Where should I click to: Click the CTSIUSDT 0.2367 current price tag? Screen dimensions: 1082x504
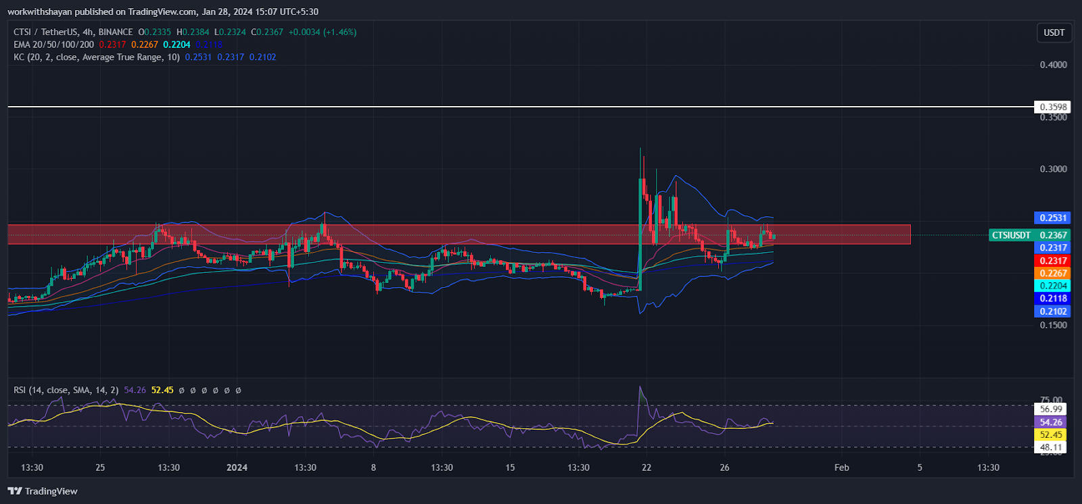coord(1029,235)
